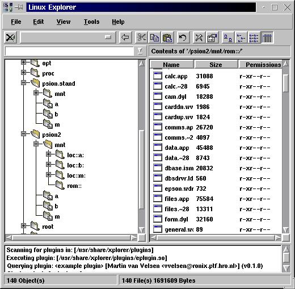Expand the opt folder node
Viewport: 295px width, 289px height.
coord(23,62)
